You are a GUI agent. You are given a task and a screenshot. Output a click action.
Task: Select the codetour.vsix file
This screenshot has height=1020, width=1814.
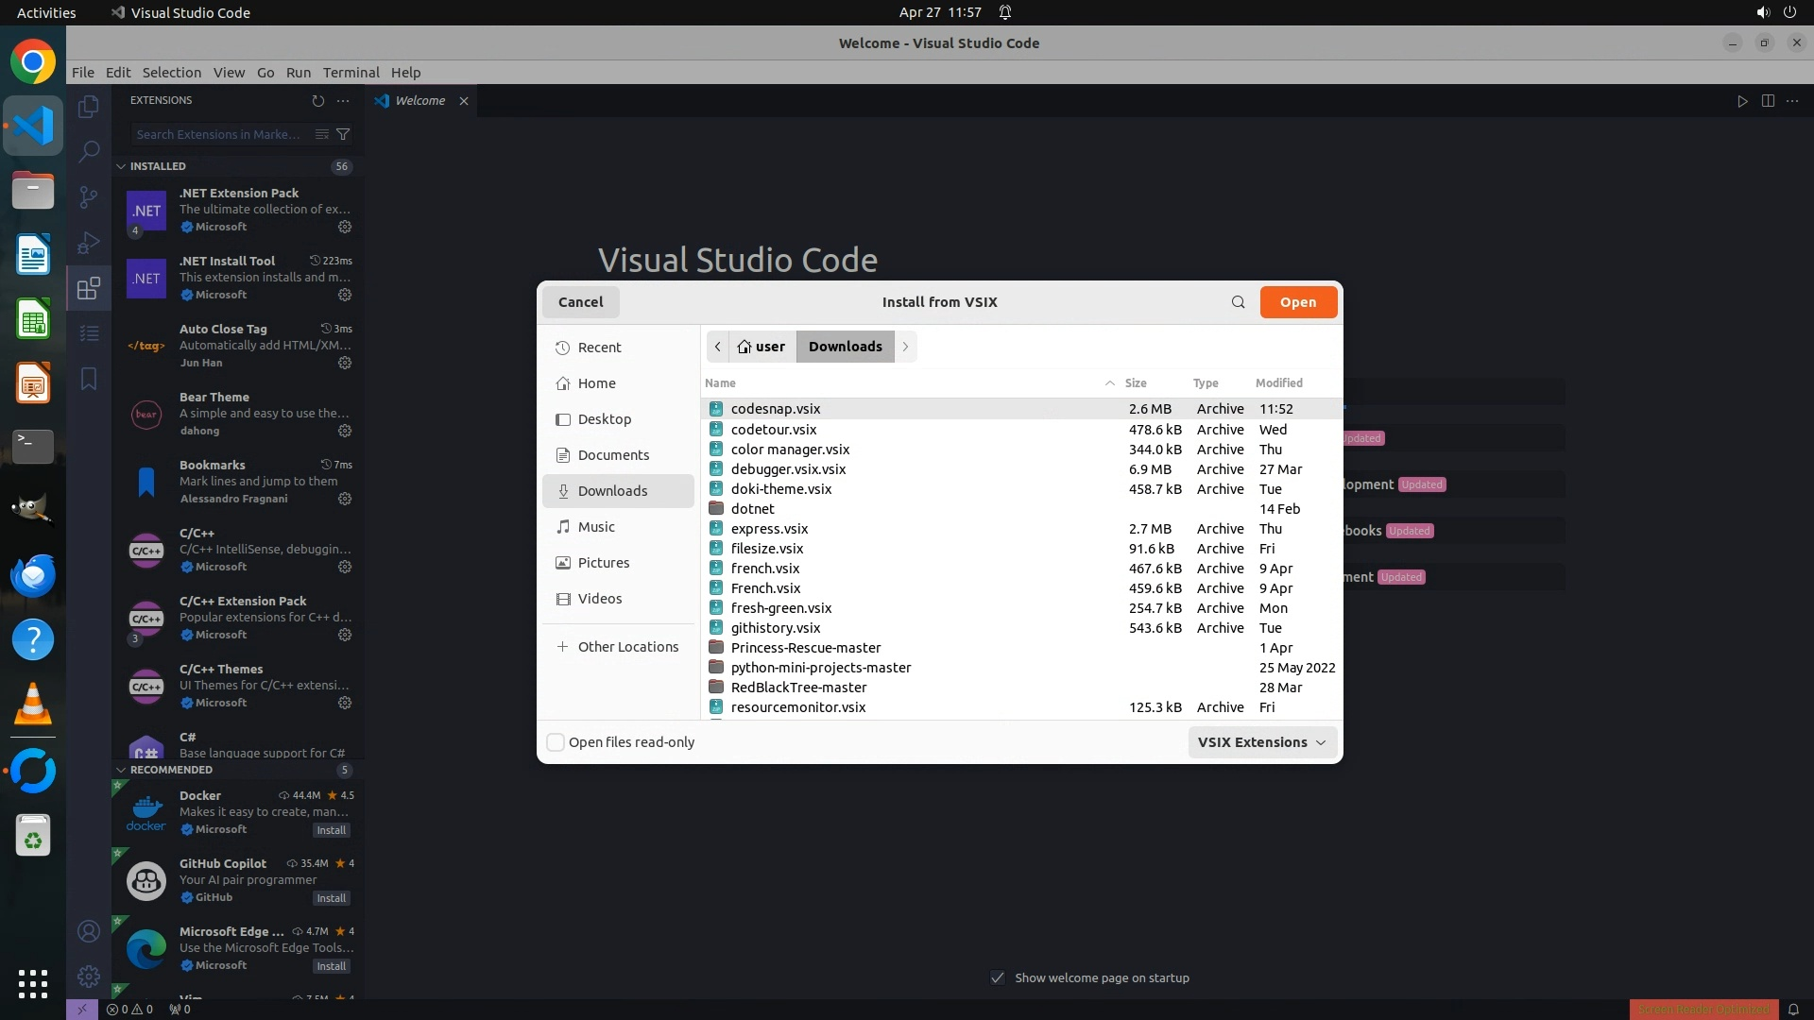pos(773,430)
